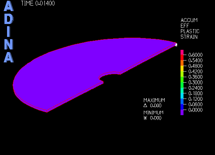Select the red color band of legend
The height and width of the screenshot is (155, 215).
182,58
